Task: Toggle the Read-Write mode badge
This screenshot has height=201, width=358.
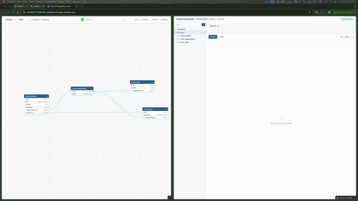Action: pyautogui.click(x=347, y=19)
